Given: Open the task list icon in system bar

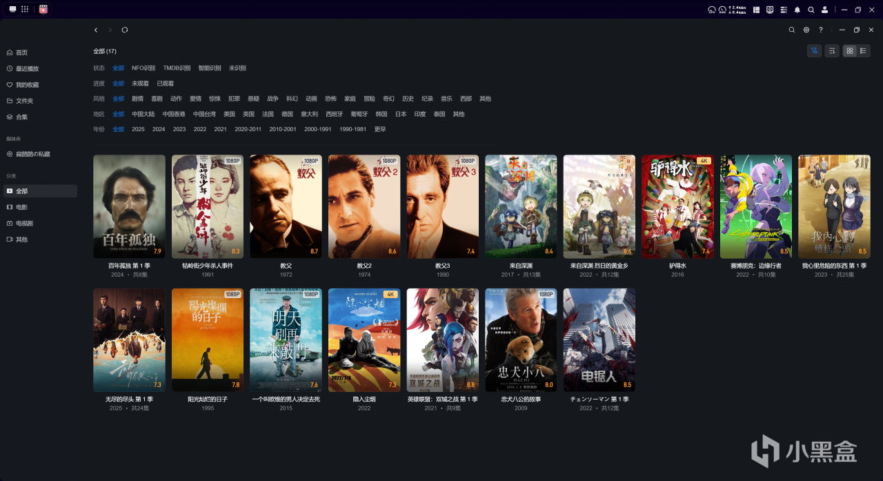Looking at the screenshot, I should coord(784,10).
